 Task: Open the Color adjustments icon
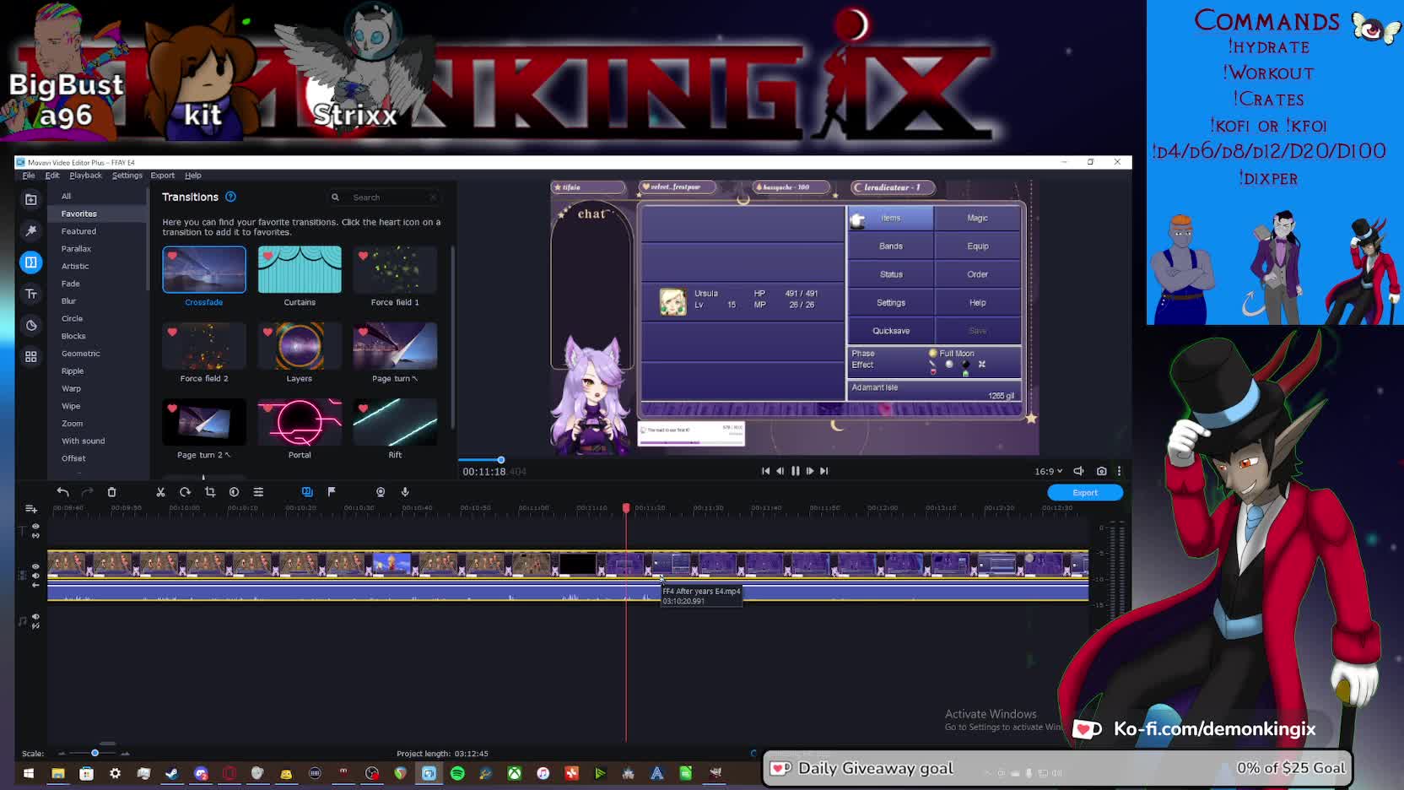(234, 492)
